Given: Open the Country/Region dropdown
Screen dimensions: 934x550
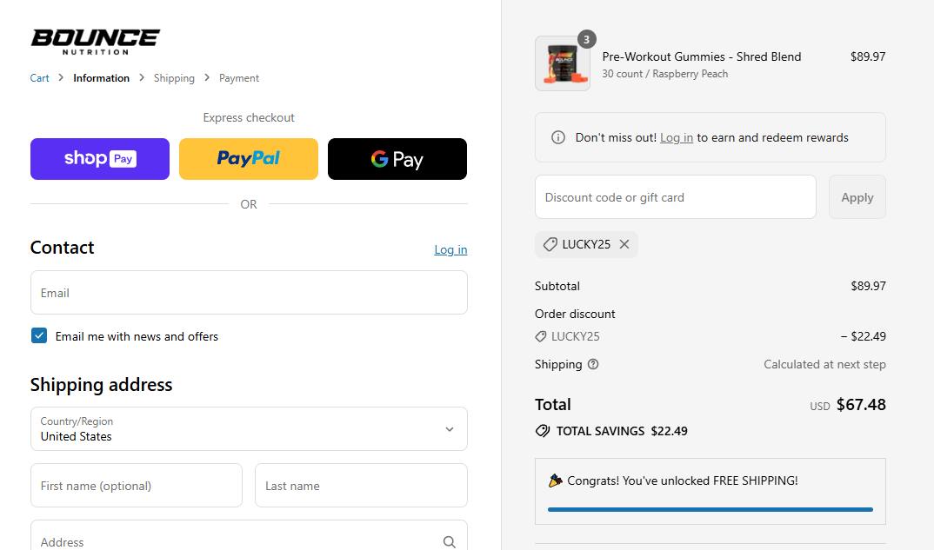Looking at the screenshot, I should pos(249,429).
